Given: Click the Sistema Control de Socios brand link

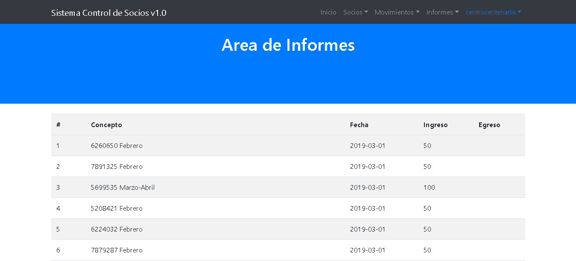Looking at the screenshot, I should (109, 13).
